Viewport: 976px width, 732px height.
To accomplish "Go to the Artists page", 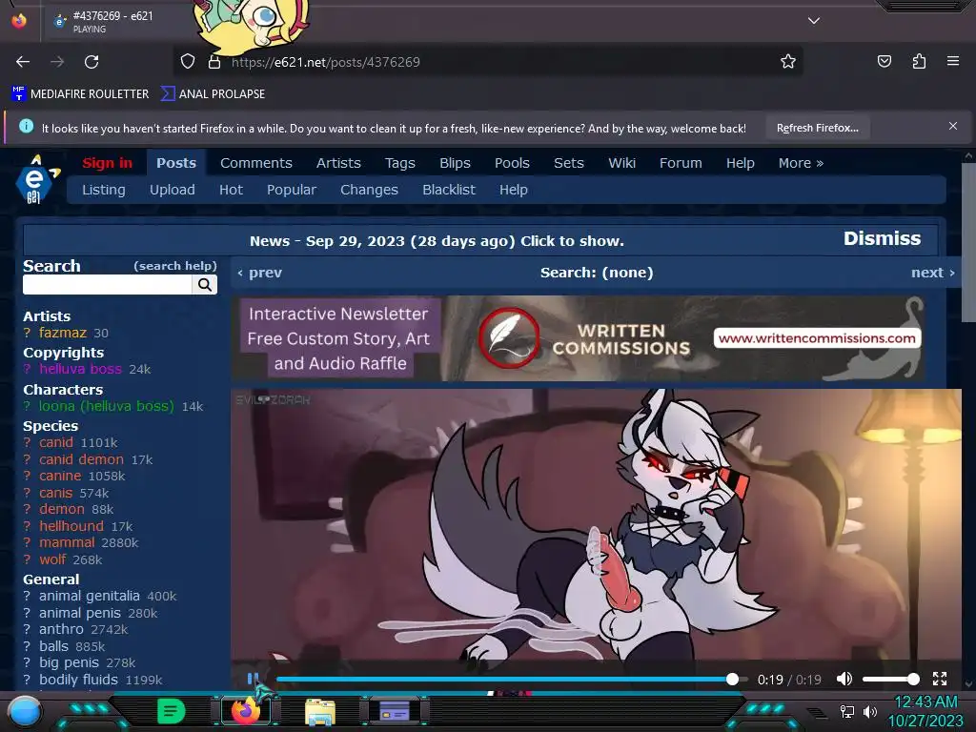I will click(x=338, y=163).
